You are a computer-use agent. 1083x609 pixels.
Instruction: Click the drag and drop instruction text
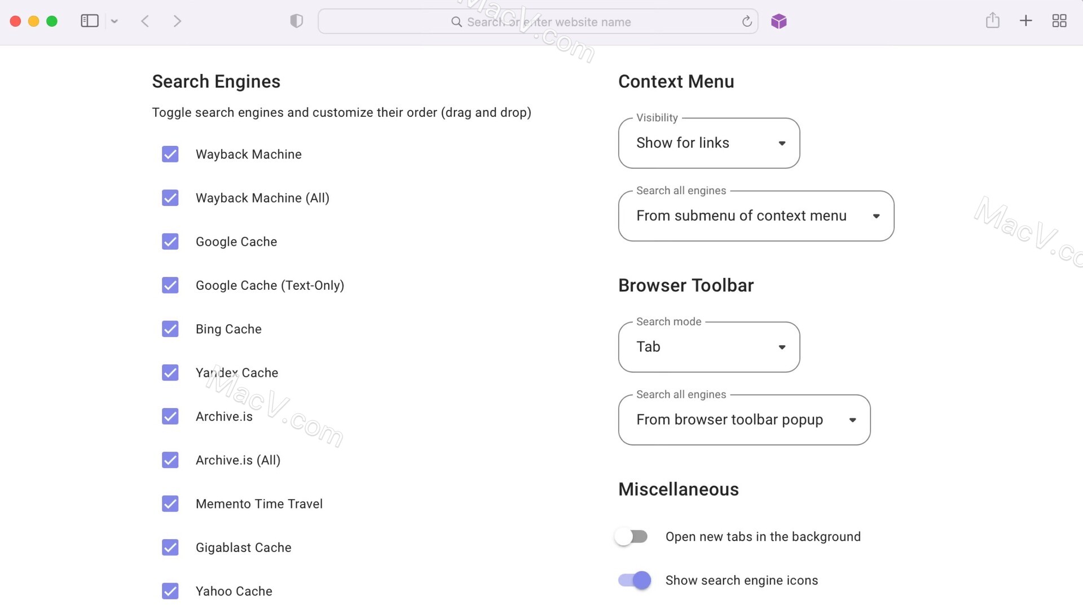(x=342, y=113)
